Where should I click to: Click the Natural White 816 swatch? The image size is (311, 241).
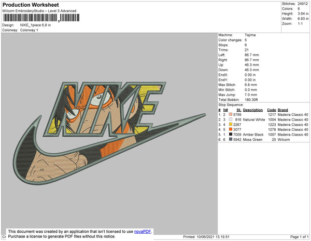231,119
